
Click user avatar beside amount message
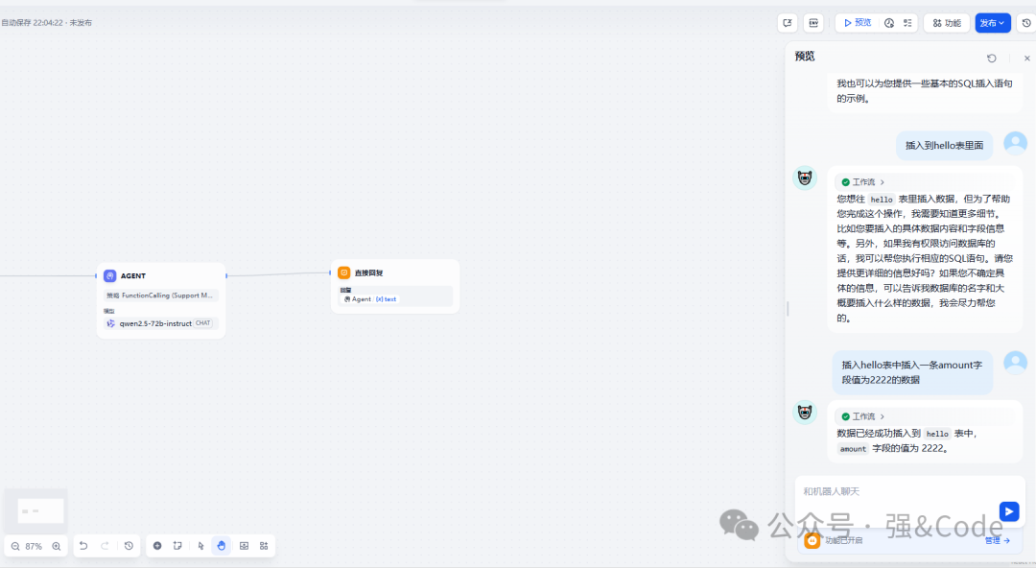(1016, 363)
